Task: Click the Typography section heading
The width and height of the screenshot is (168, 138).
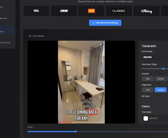Action: (149, 46)
